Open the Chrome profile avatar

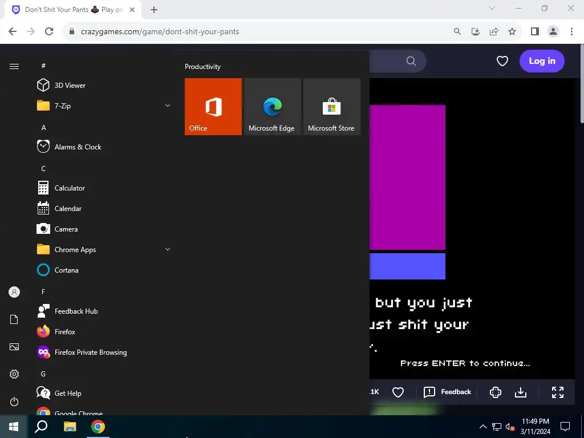[553, 31]
